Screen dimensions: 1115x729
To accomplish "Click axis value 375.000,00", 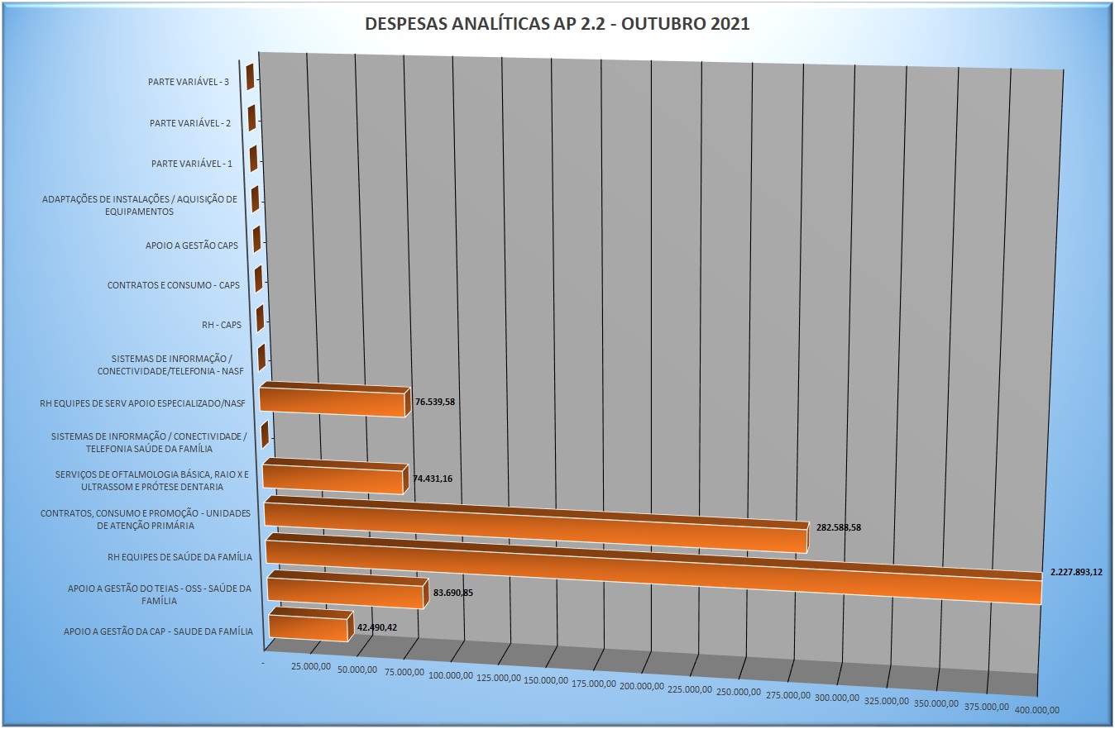I will 985,708.
